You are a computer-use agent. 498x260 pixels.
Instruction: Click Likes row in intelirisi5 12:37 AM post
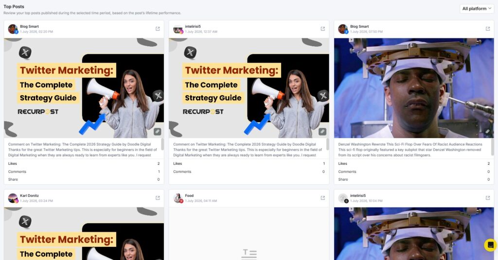249,163
